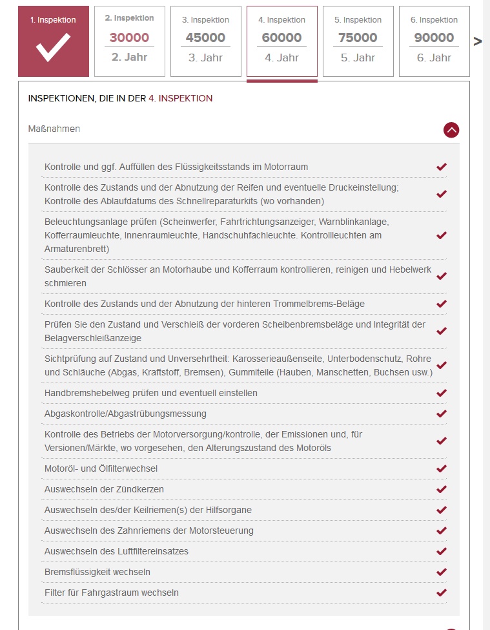The image size is (490, 630).
Task: Click checkmark for Flüssigkeitsstands im Motorraum row
Action: pyautogui.click(x=442, y=167)
